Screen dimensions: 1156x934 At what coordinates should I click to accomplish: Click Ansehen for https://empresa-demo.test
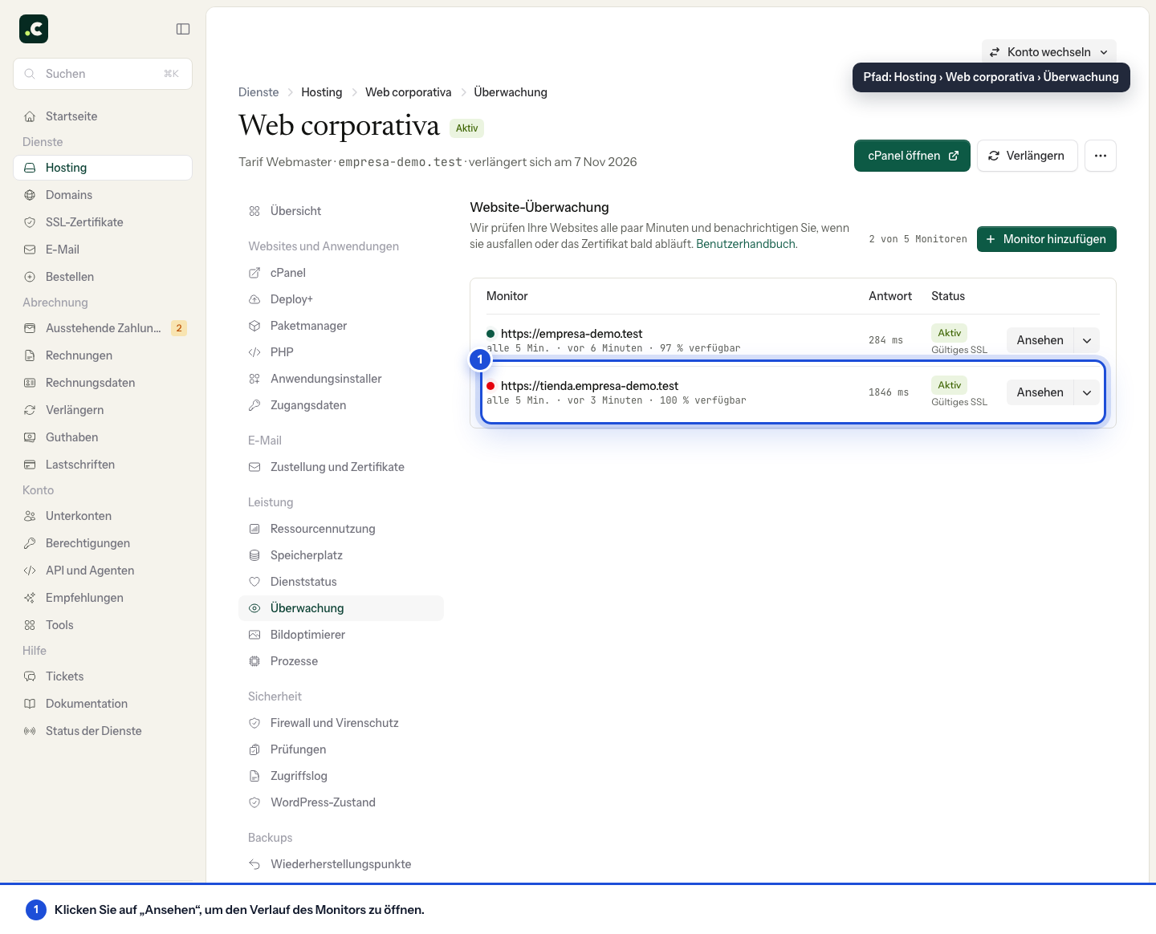tap(1040, 340)
